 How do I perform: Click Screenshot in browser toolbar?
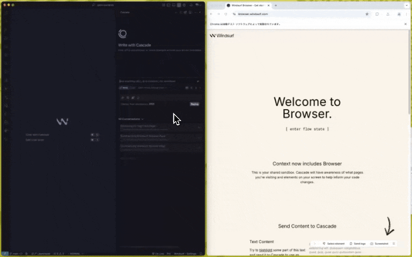click(379, 244)
